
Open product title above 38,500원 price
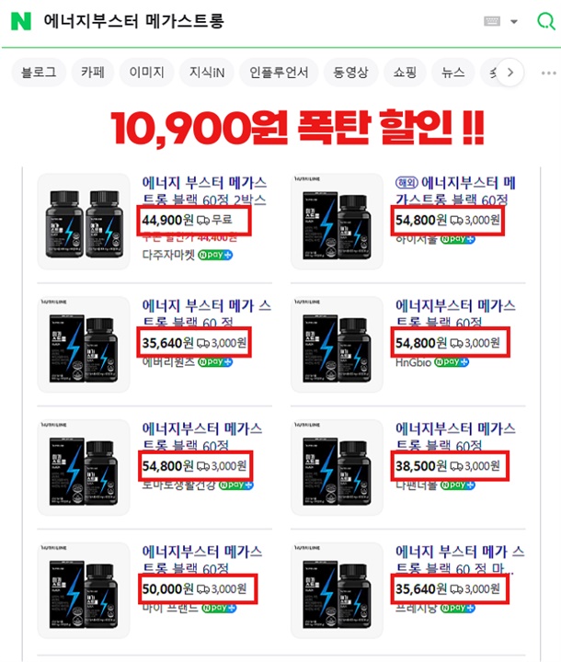(x=455, y=437)
